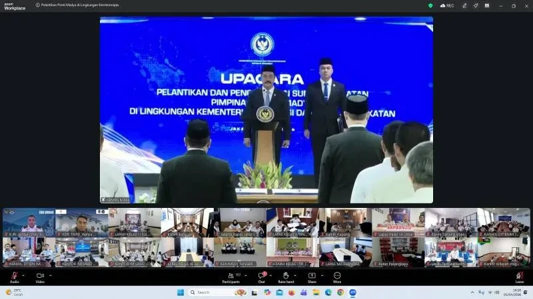533x299 pixels.
Task: Select the KANIM KELAS I TPI thumbnail
Action: pyautogui.click(x=292, y=252)
